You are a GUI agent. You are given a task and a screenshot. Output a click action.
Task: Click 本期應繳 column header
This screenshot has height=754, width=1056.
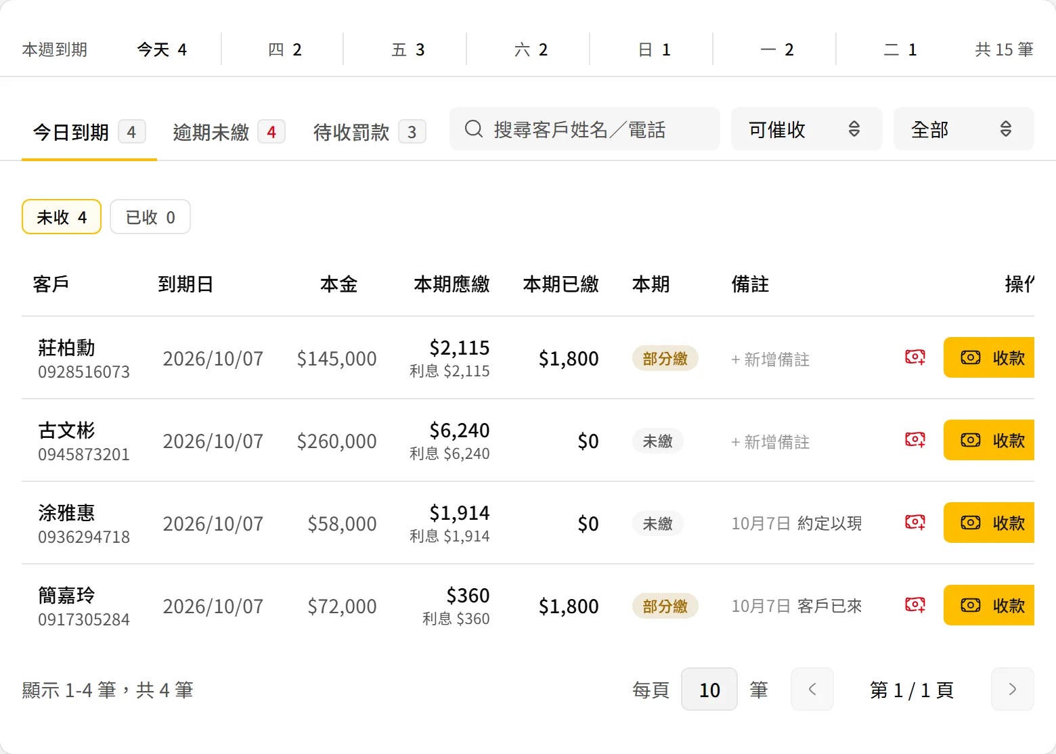coord(452,284)
